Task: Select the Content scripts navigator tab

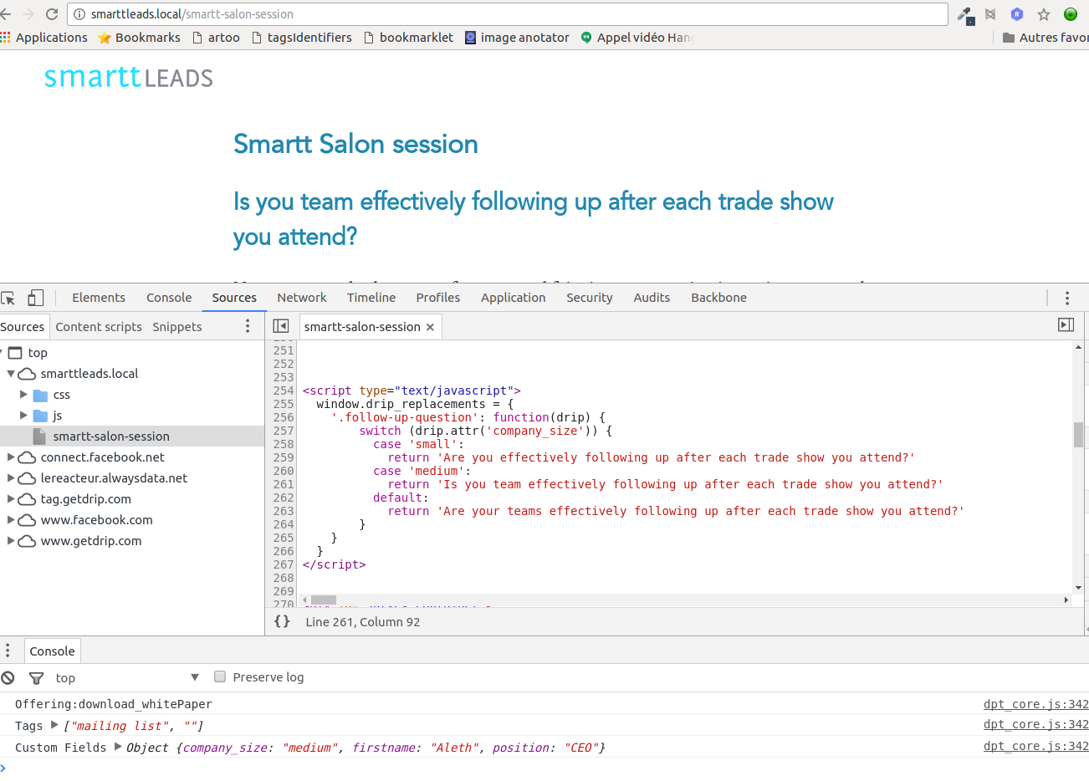Action: pyautogui.click(x=99, y=327)
